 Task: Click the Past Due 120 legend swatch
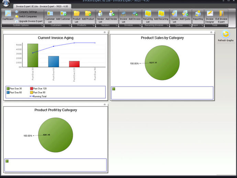click(32, 88)
